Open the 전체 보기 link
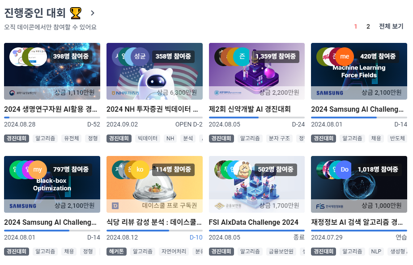The height and width of the screenshot is (265, 413). (391, 26)
